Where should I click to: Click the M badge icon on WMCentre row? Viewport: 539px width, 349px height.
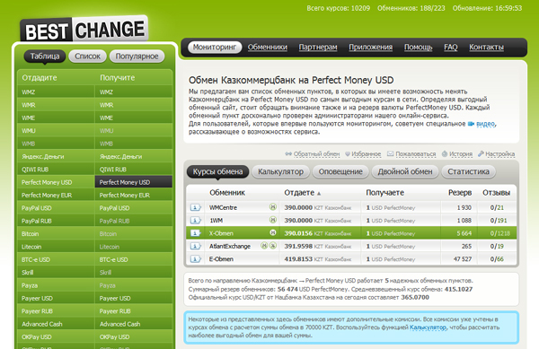(x=272, y=207)
